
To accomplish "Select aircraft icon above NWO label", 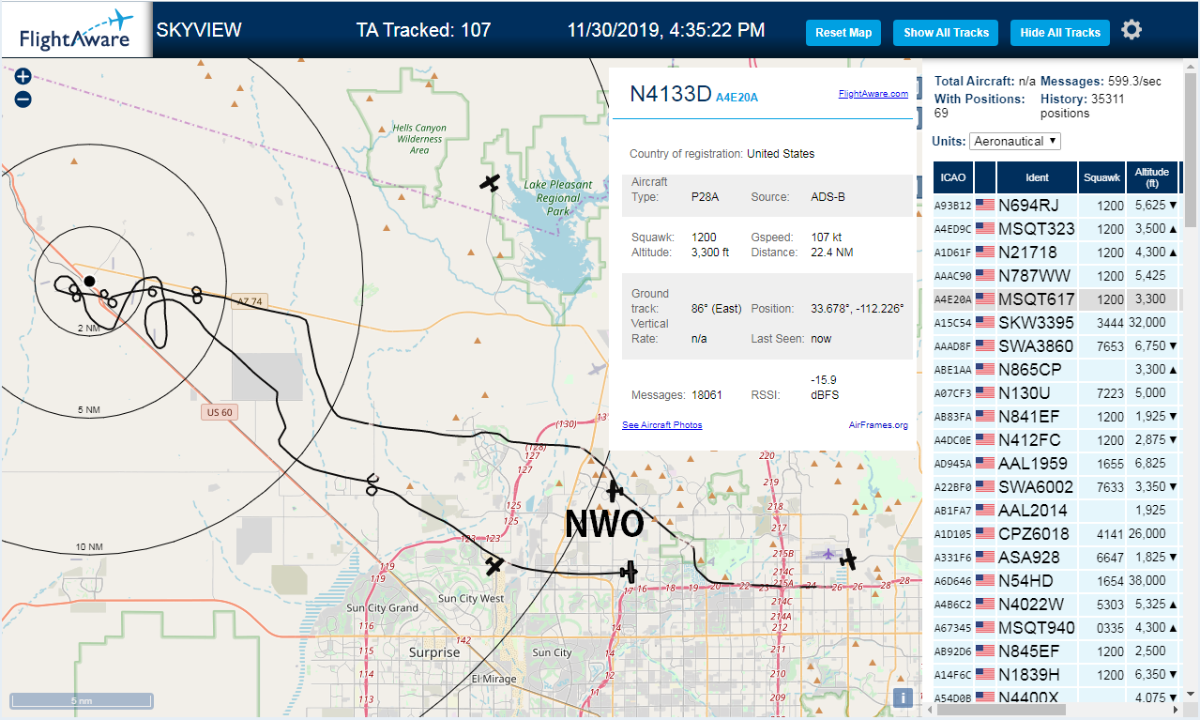I will coord(615,490).
